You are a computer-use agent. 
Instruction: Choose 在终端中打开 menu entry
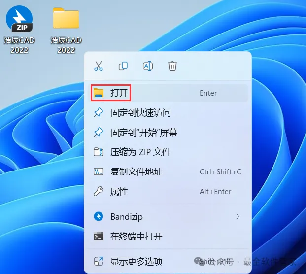point(168,237)
